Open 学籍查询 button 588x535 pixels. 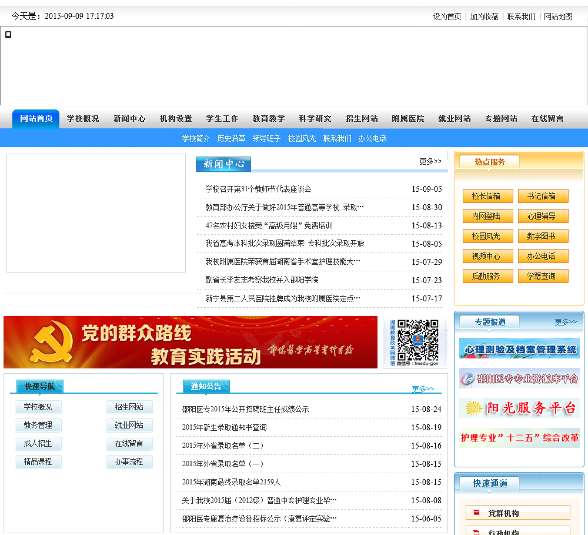(543, 276)
